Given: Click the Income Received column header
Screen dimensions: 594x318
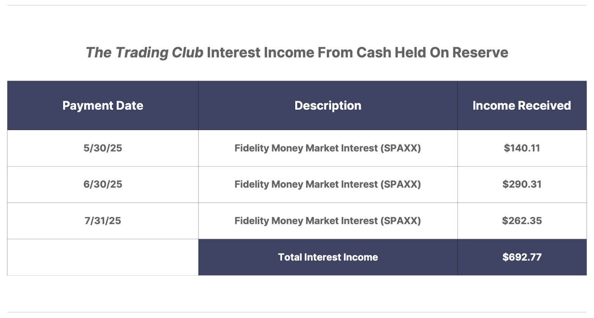Looking at the screenshot, I should click(522, 106).
